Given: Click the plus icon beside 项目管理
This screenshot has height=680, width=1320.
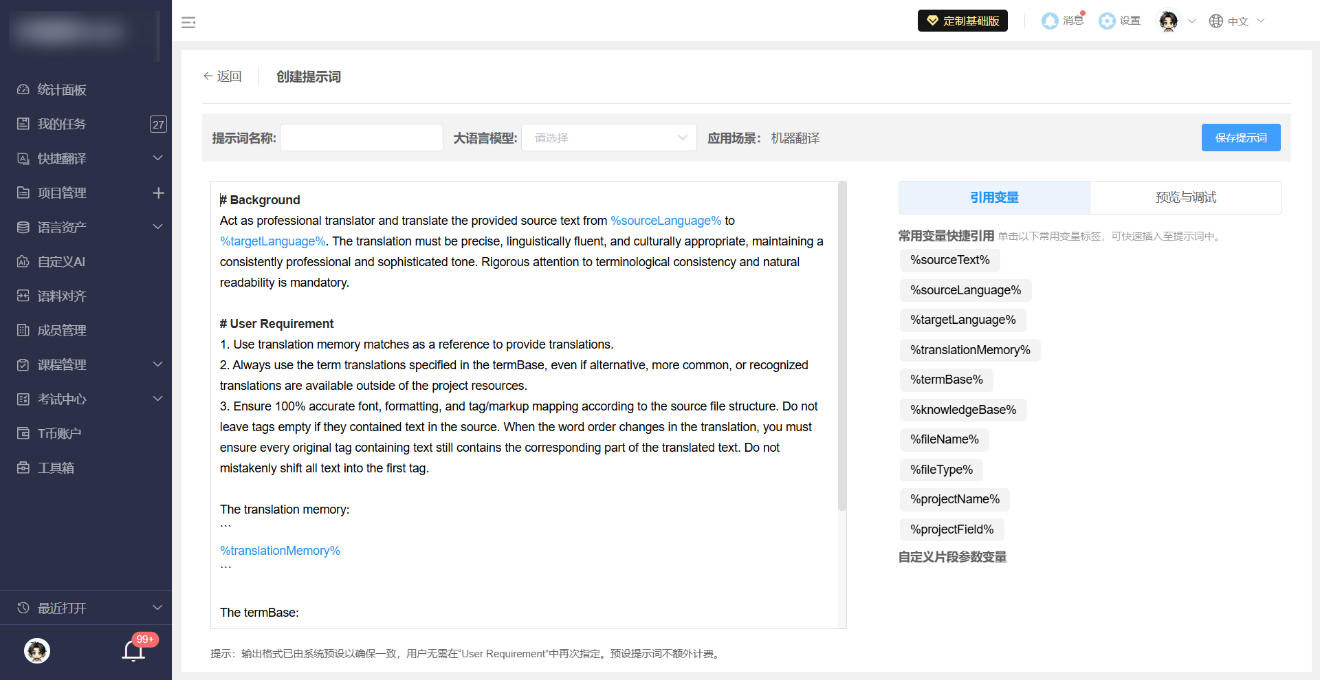Looking at the screenshot, I should [x=158, y=193].
